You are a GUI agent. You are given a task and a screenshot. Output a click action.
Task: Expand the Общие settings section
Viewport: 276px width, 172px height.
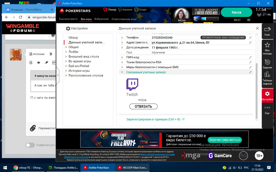(66, 47)
